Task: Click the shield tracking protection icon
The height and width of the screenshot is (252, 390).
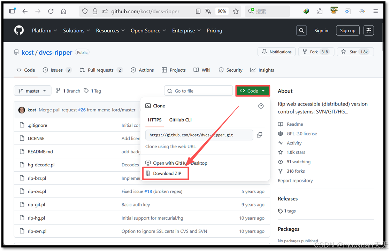Action: point(85,11)
